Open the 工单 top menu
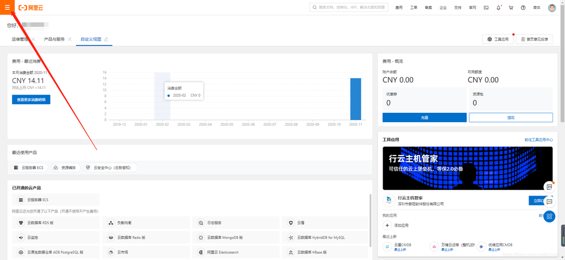565x260 pixels. [x=414, y=8]
